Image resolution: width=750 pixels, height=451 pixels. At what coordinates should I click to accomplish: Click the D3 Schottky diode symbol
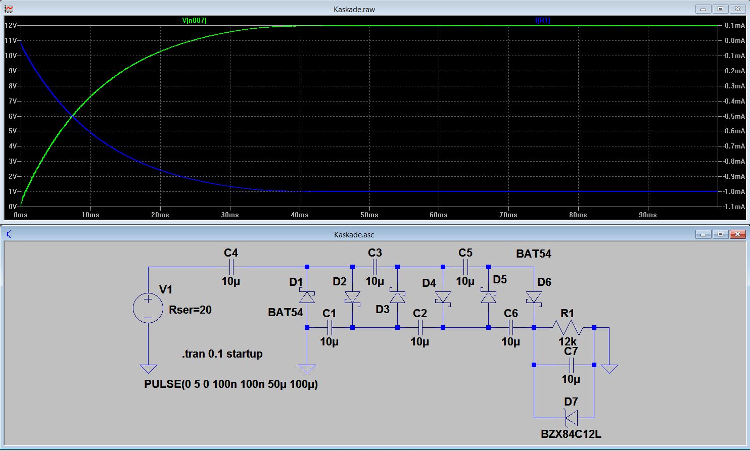pos(397,296)
